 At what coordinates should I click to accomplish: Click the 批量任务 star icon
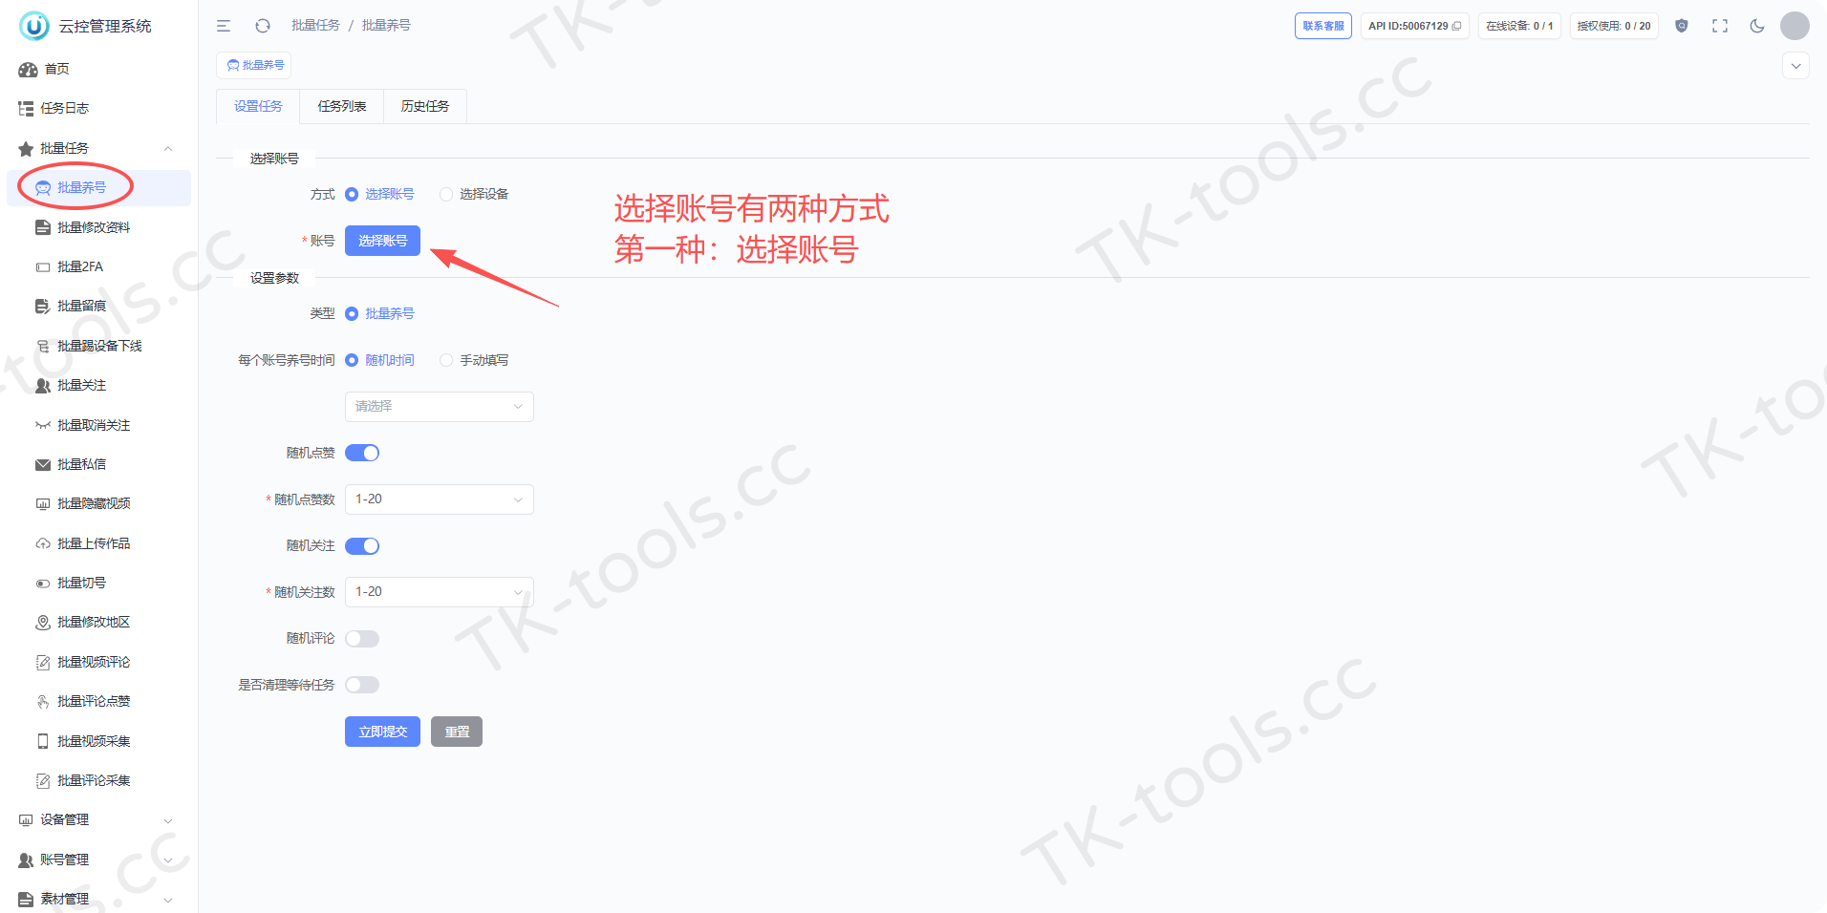[x=27, y=148]
